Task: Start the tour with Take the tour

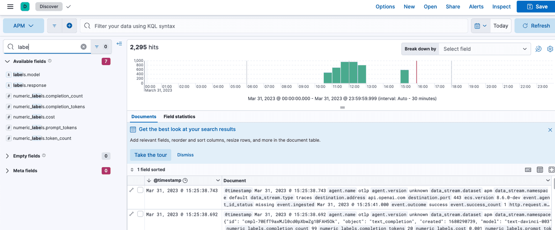Action: 150,155
